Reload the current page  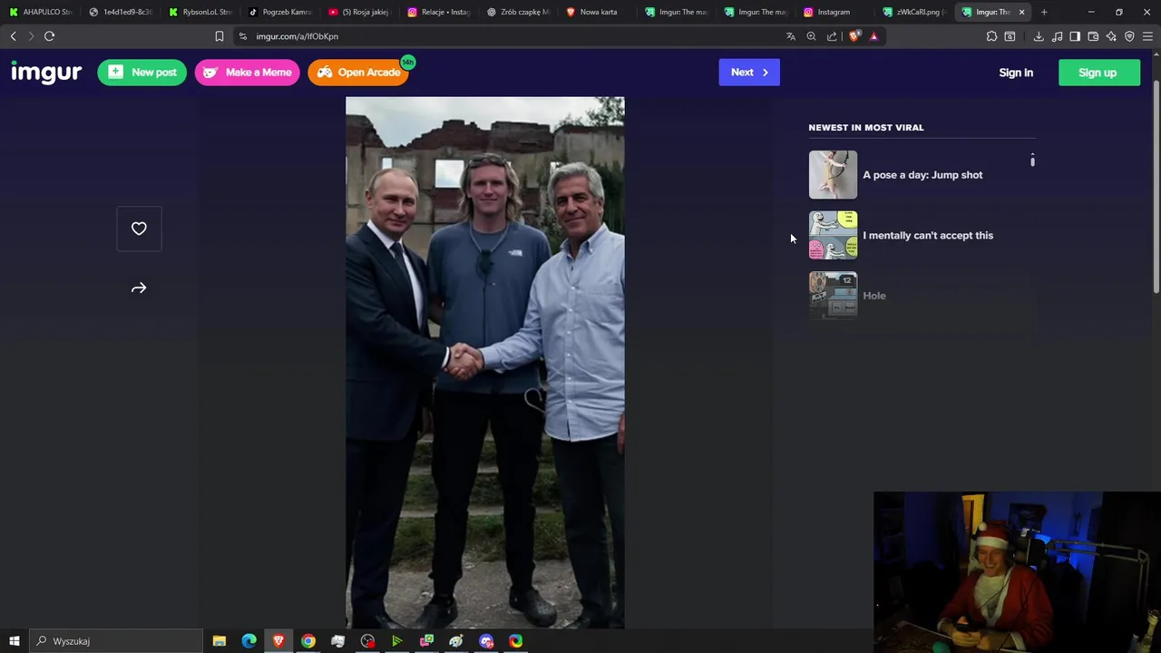pos(49,36)
